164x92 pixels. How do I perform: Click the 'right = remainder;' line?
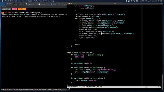(87, 38)
